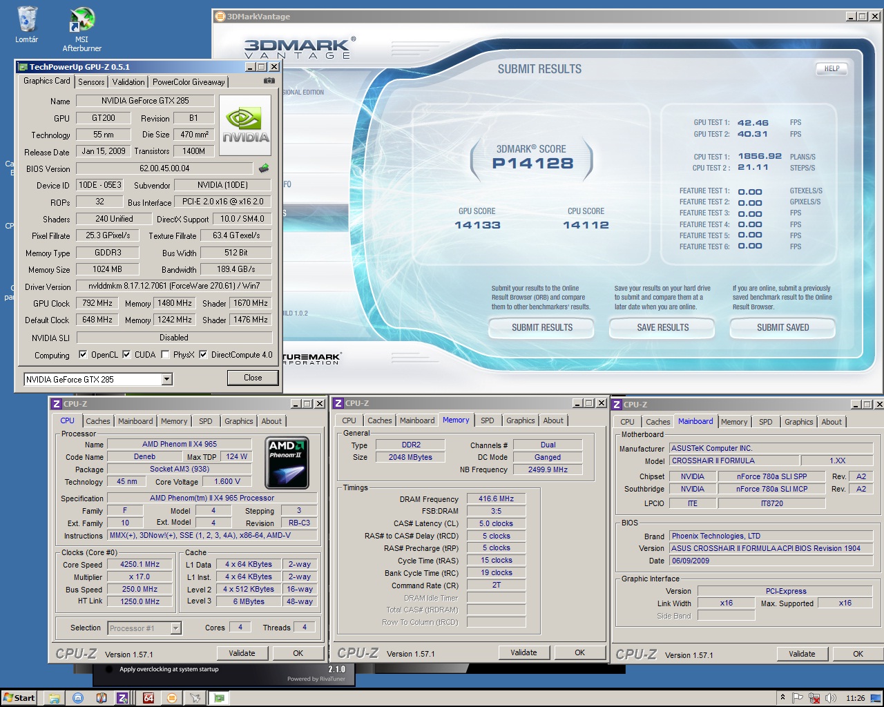Toggle the OpenCL checkbox in GPU-Z
The width and height of the screenshot is (884, 707).
(x=83, y=354)
